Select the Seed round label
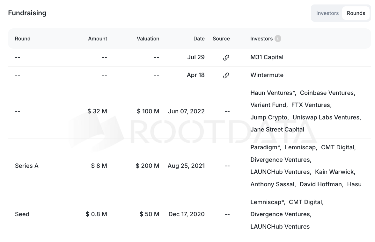Viewport: 375px width, 242px height. click(22, 214)
